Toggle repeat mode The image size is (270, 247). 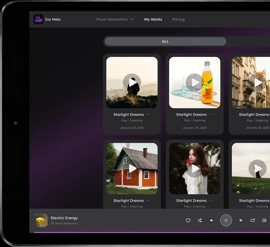coord(252,220)
